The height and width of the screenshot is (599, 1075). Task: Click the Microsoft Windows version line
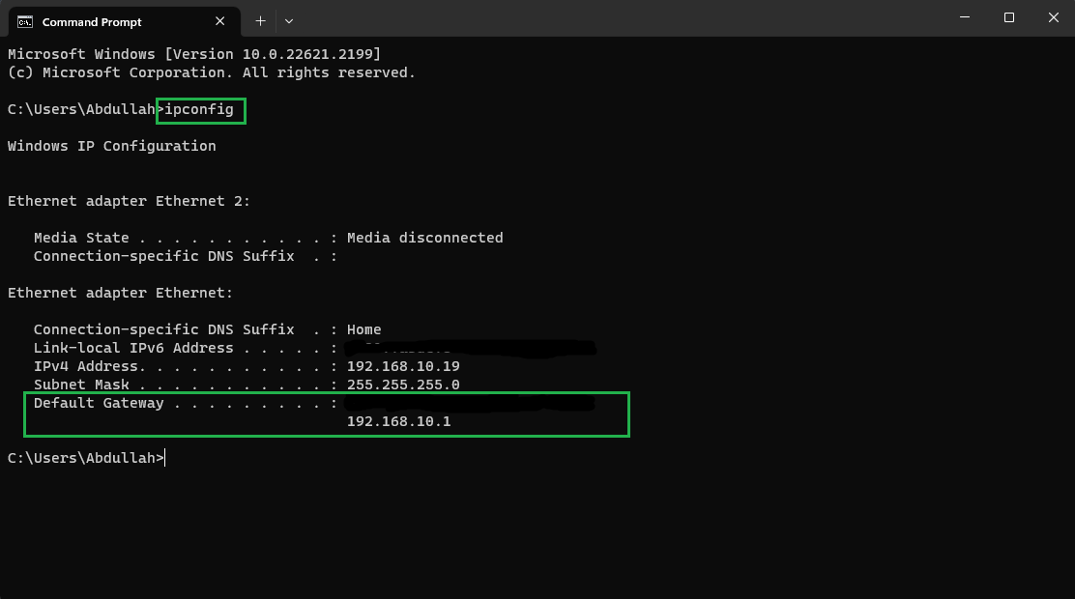coord(193,54)
